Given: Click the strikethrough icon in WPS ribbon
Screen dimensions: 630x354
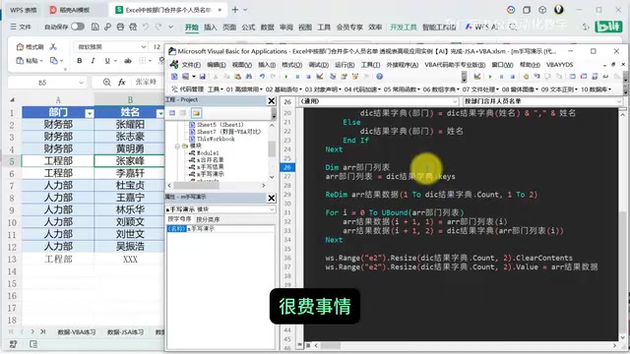Looking at the screenshot, I should tap(128, 61).
